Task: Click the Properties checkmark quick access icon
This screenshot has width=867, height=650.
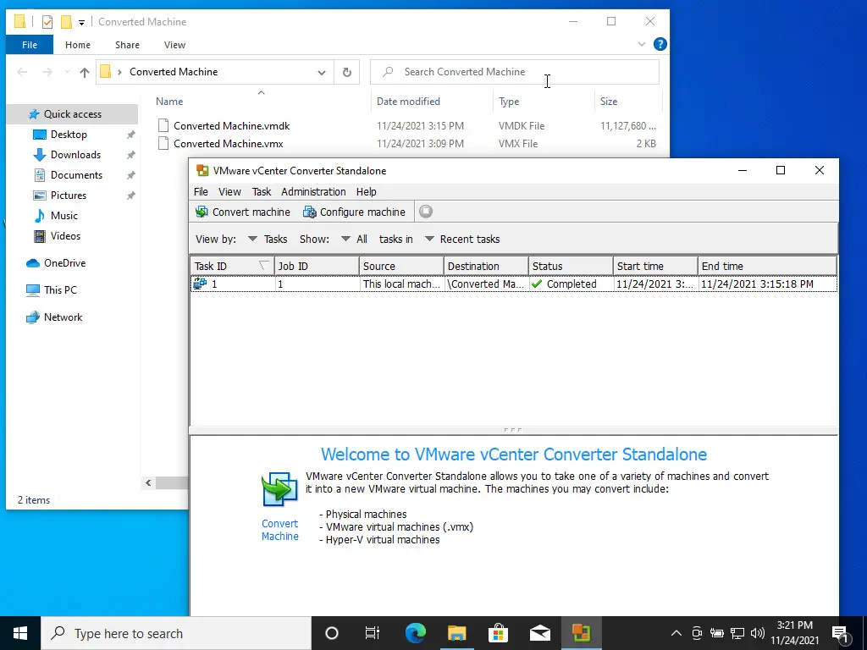Action: pyautogui.click(x=47, y=21)
